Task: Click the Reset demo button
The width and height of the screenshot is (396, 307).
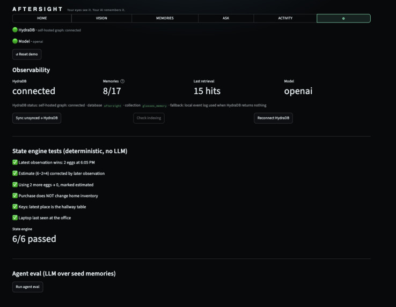Action: click(27, 54)
